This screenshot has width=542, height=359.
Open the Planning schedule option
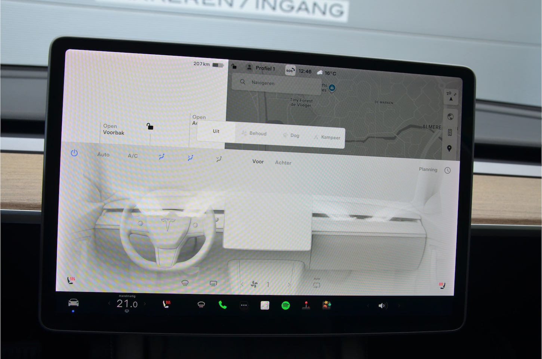pos(428,169)
